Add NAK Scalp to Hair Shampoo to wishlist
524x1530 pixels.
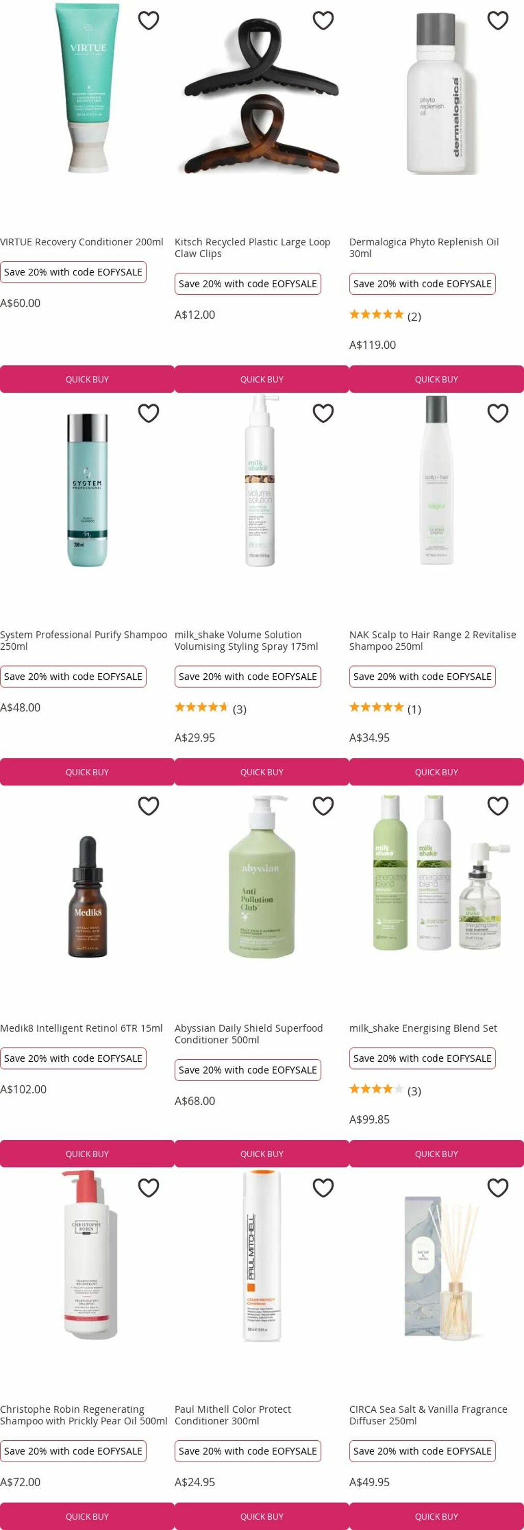tap(497, 413)
